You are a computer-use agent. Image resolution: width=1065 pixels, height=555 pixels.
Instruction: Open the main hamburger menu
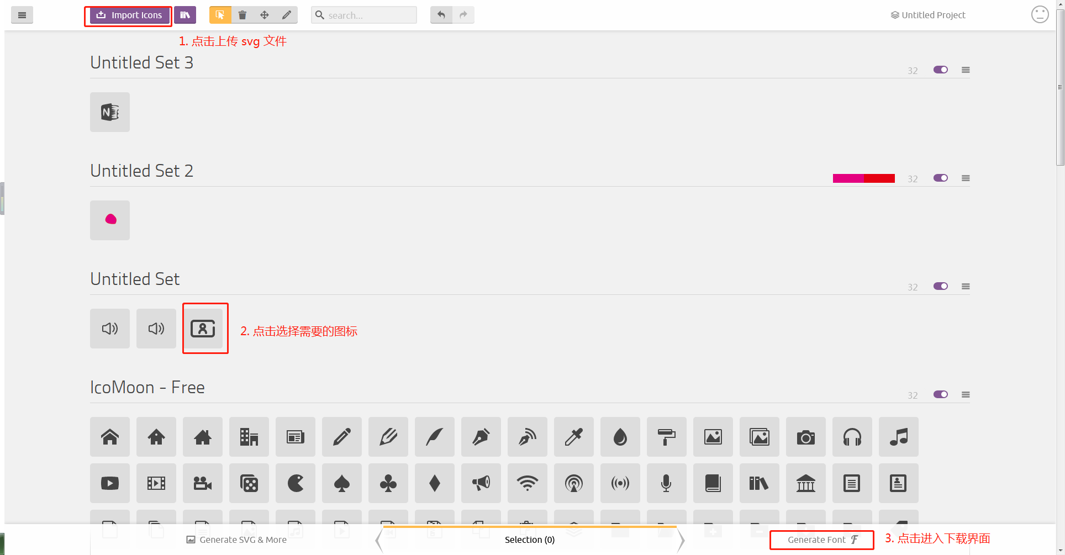[22, 15]
